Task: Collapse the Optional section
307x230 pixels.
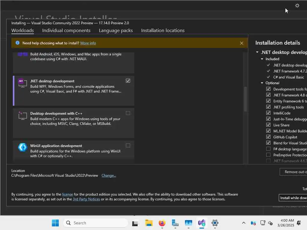Action: [262, 83]
